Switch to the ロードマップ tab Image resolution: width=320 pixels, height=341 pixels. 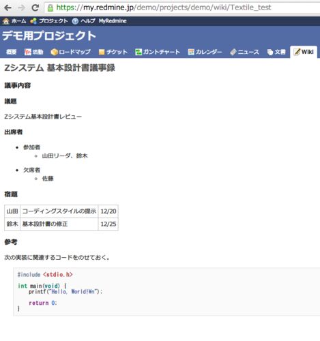click(74, 52)
